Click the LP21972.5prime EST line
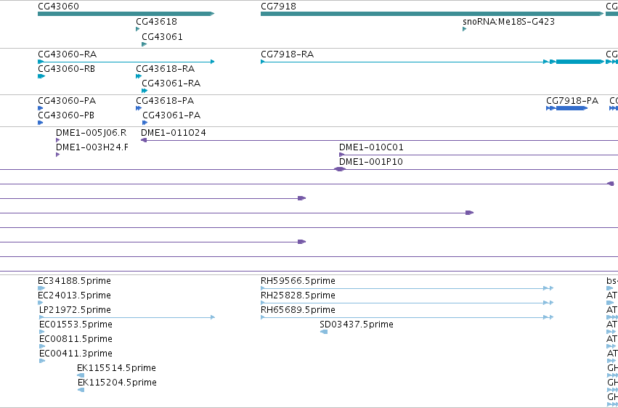Image resolution: width=618 pixels, height=408 pixels. 127,317
